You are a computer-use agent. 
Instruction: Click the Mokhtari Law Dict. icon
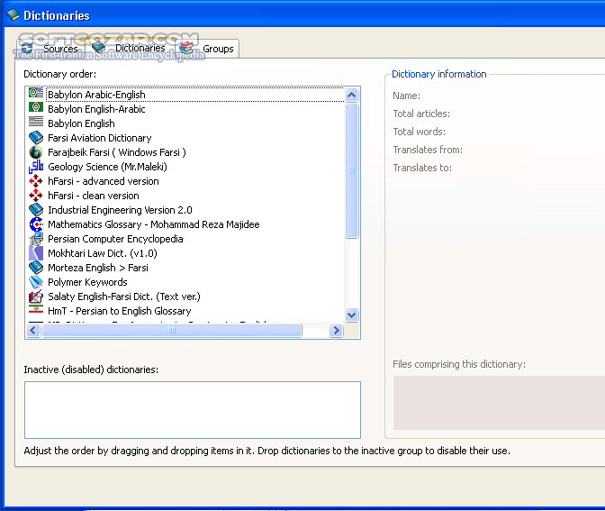click(36, 253)
